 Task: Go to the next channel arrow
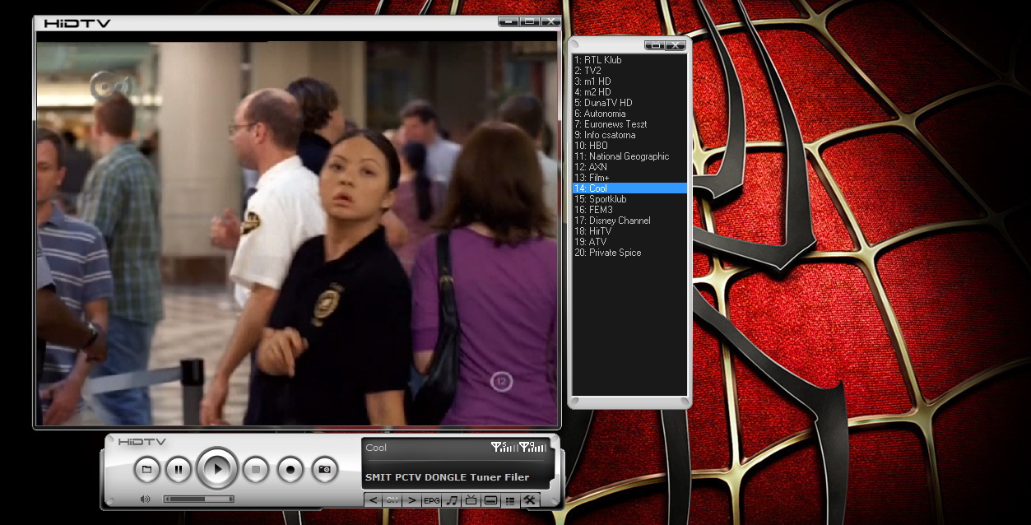point(412,500)
